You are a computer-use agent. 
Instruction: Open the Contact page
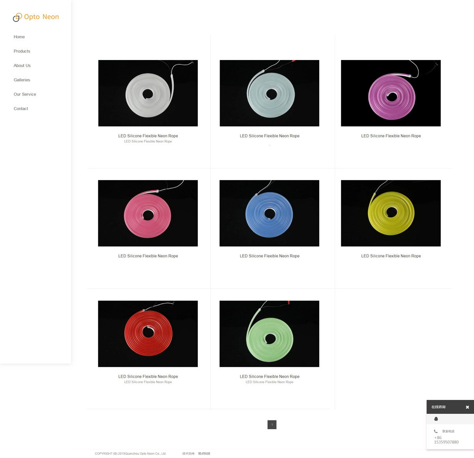(21, 109)
